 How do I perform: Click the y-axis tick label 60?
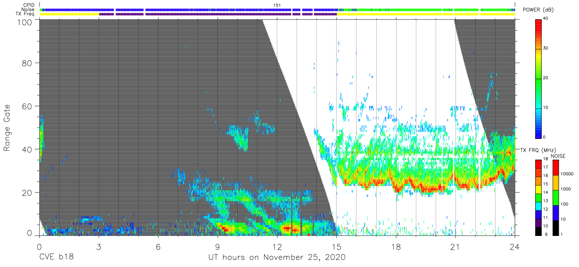pyautogui.click(x=27, y=106)
